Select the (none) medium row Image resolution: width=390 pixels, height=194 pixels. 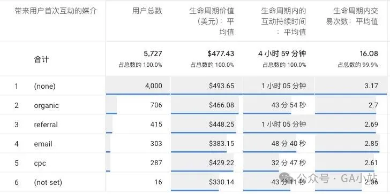[45, 86]
